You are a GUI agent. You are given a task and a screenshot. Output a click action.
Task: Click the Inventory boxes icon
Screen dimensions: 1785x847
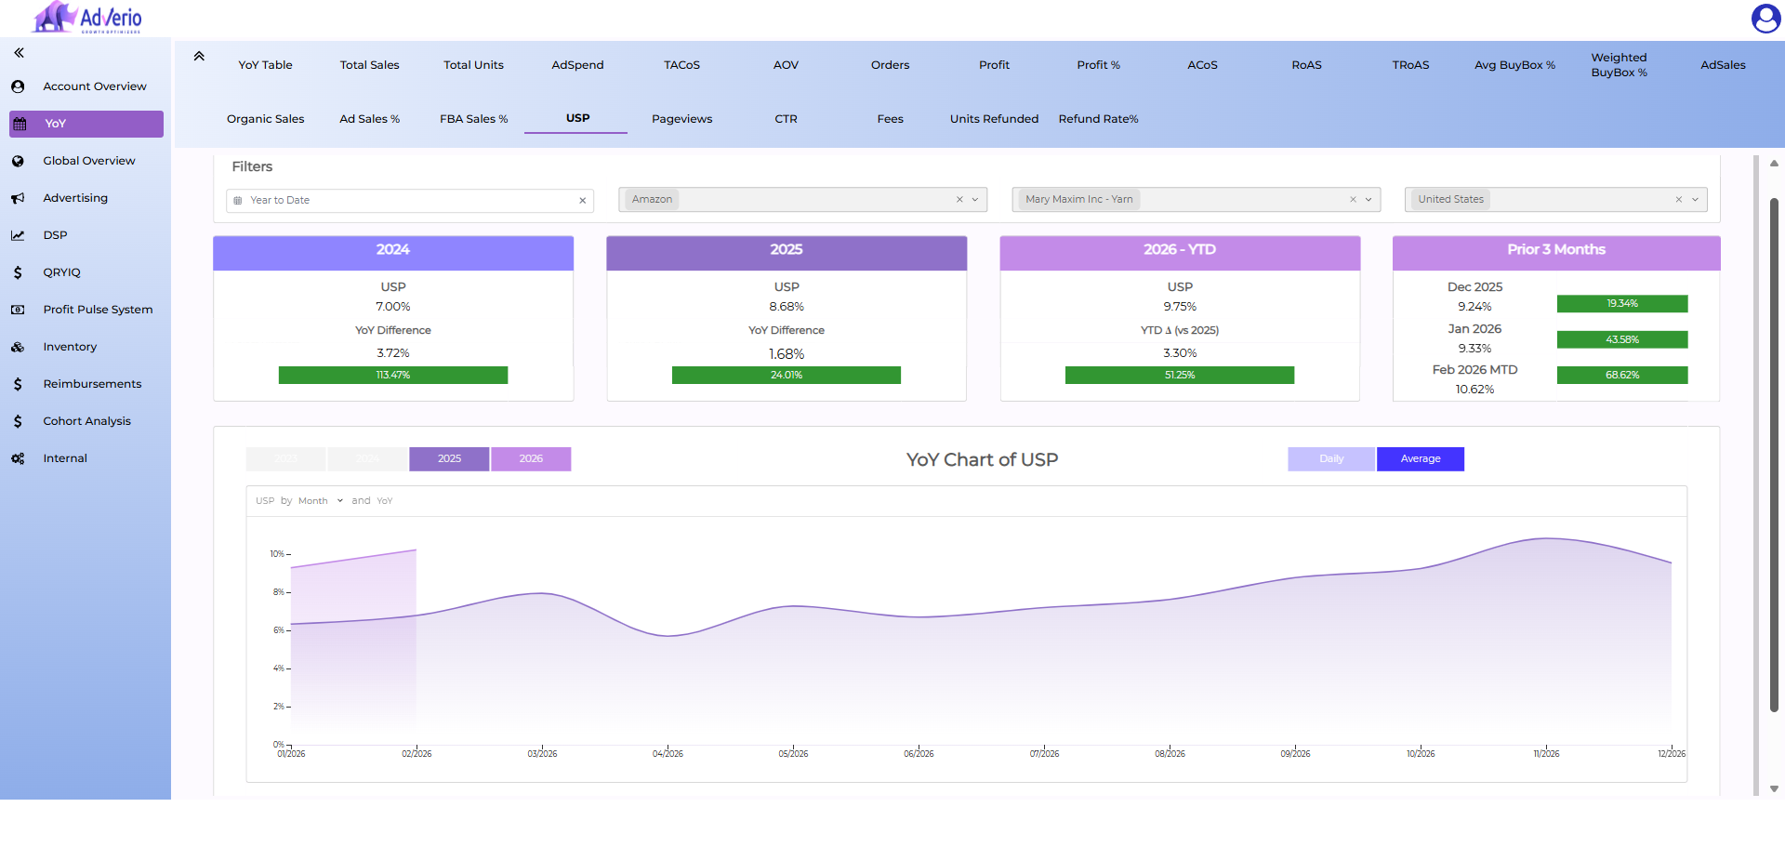point(18,347)
